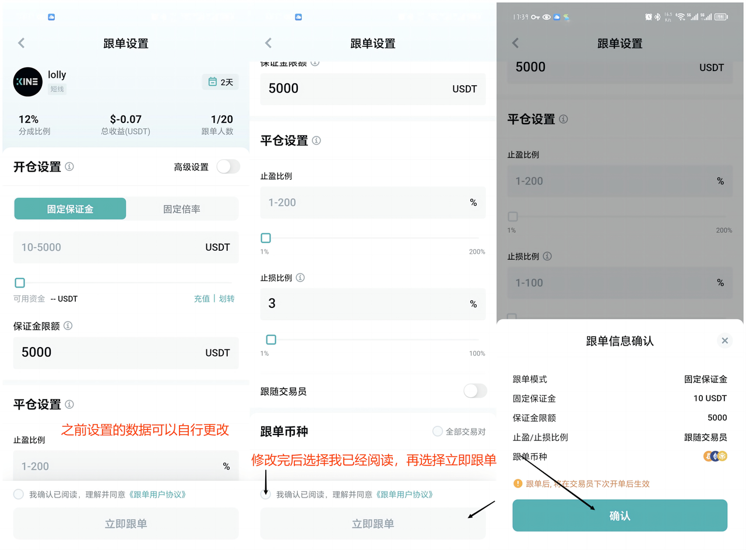This screenshot has height=550, width=746.
Task: Tap lolly's KINE avatar logo
Action: pos(27,82)
